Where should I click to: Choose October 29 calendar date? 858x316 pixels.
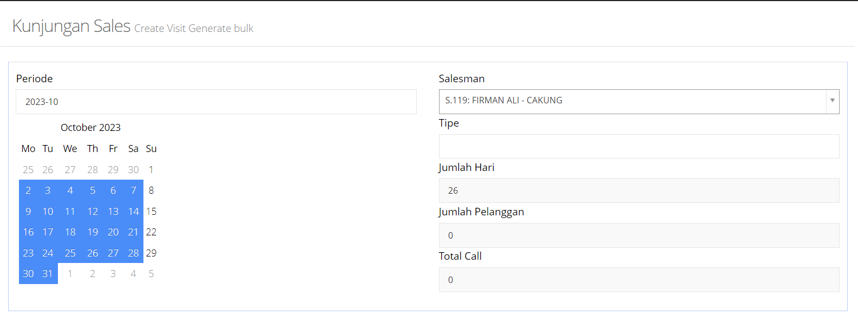[152, 253]
